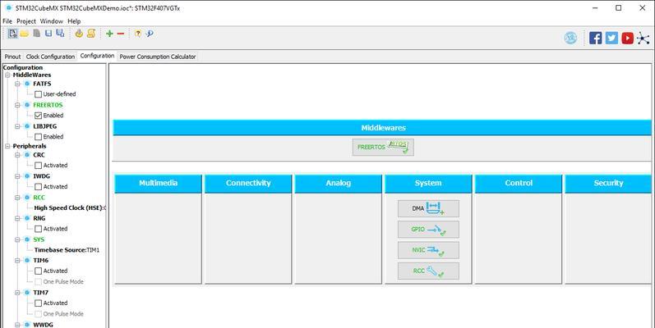Open the FREERTOS middleware configuration button
The image size is (655, 328).
click(383, 147)
